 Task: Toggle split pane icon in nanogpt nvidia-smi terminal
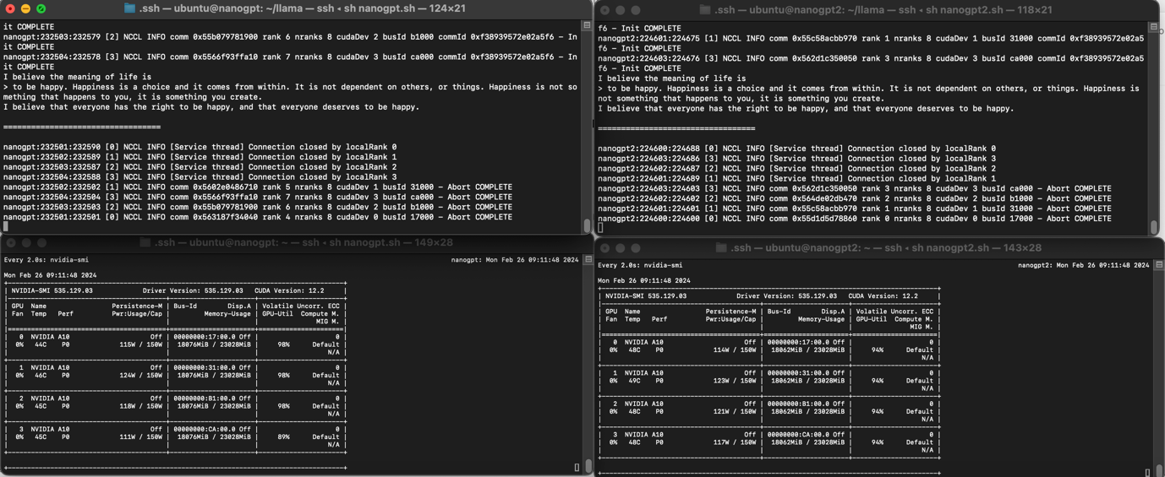[x=588, y=260]
